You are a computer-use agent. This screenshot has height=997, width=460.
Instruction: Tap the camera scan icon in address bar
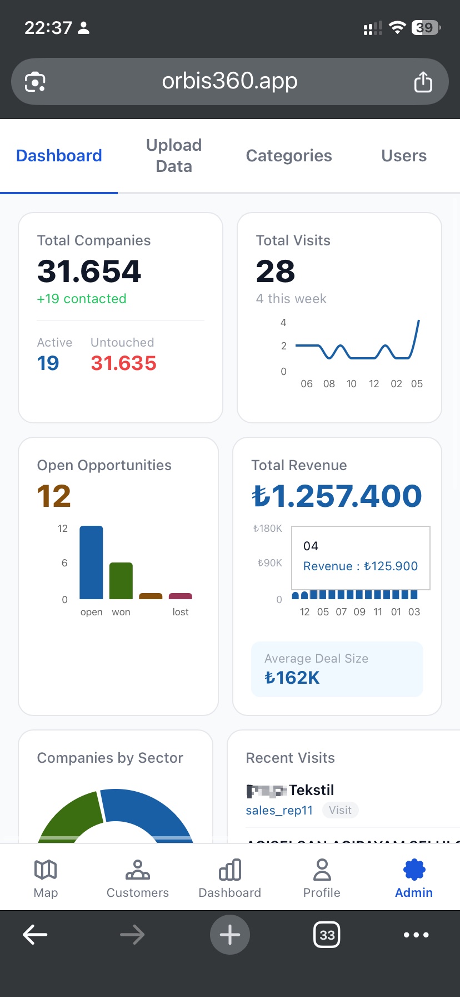35,82
